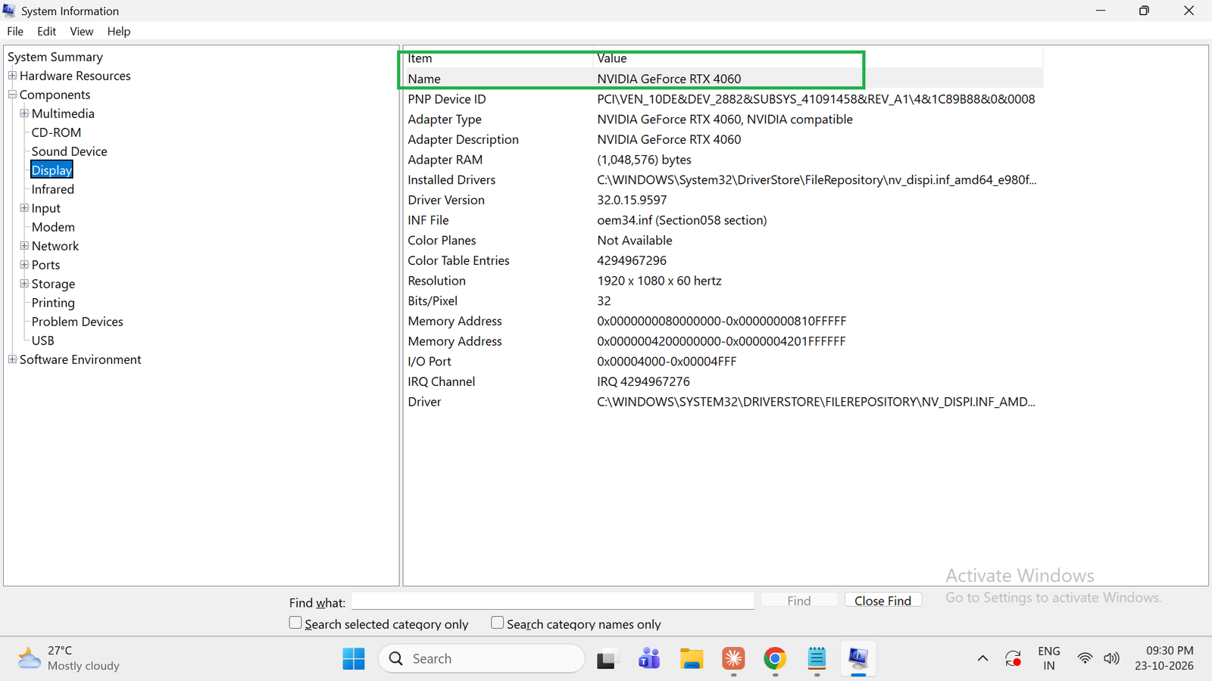Click the Close Find button
The height and width of the screenshot is (681, 1212).
tap(883, 600)
